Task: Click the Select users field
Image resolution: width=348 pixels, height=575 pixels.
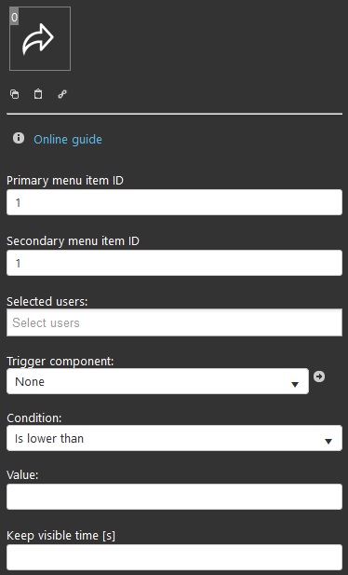Action: tap(174, 322)
